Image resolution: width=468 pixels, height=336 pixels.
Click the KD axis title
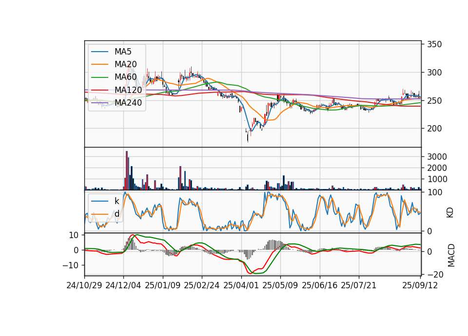pyautogui.click(x=450, y=213)
